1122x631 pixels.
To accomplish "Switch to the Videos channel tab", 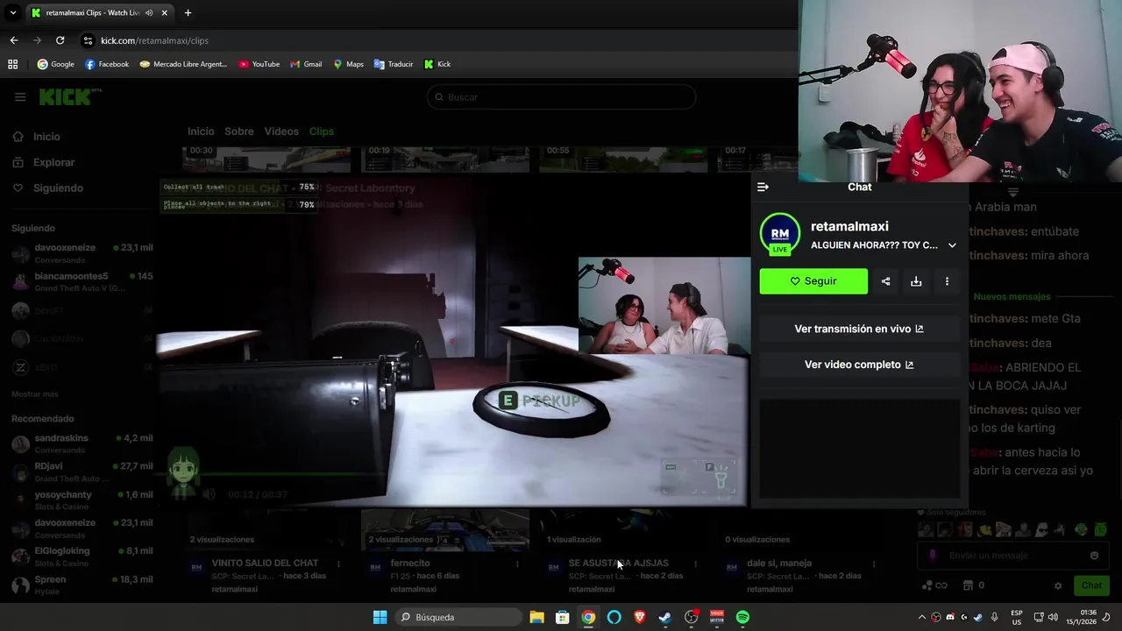I will (281, 131).
